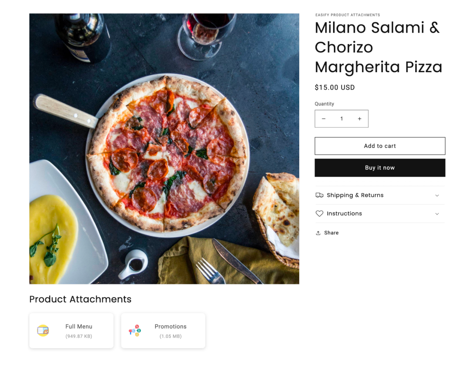This screenshot has height=366, width=473.
Task: Click the shipping truck icon
Action: 319,195
